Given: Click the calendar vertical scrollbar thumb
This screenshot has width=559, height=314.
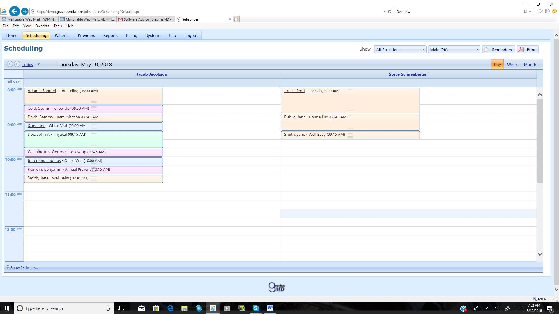Looking at the screenshot, I should (540, 141).
